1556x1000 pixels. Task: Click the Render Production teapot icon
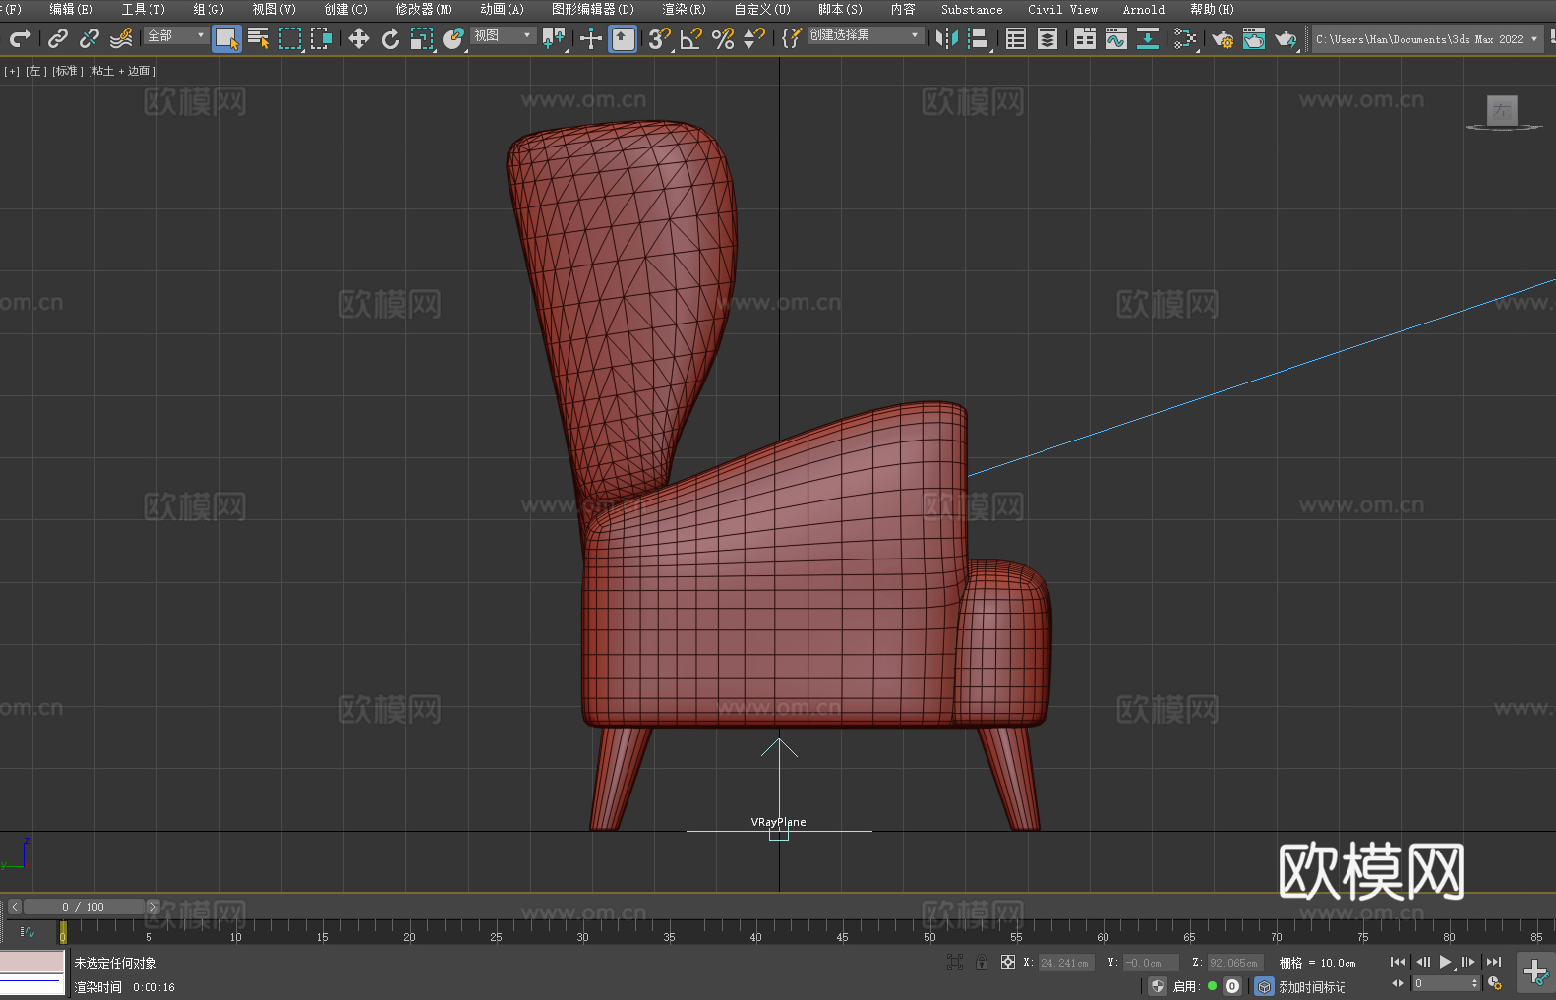(x=1286, y=38)
